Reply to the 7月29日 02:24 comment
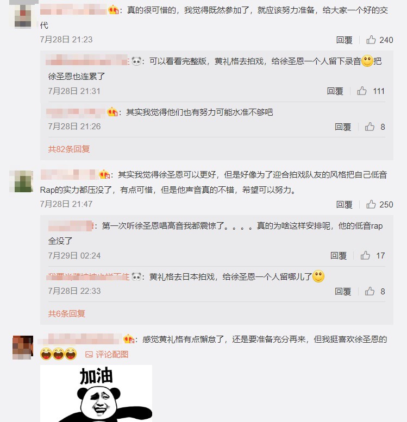Viewport: 407px width, 422px height. pyautogui.click(x=339, y=256)
